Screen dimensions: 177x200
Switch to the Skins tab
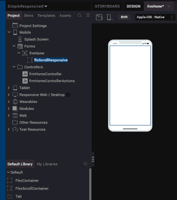pyautogui.click(x=28, y=15)
